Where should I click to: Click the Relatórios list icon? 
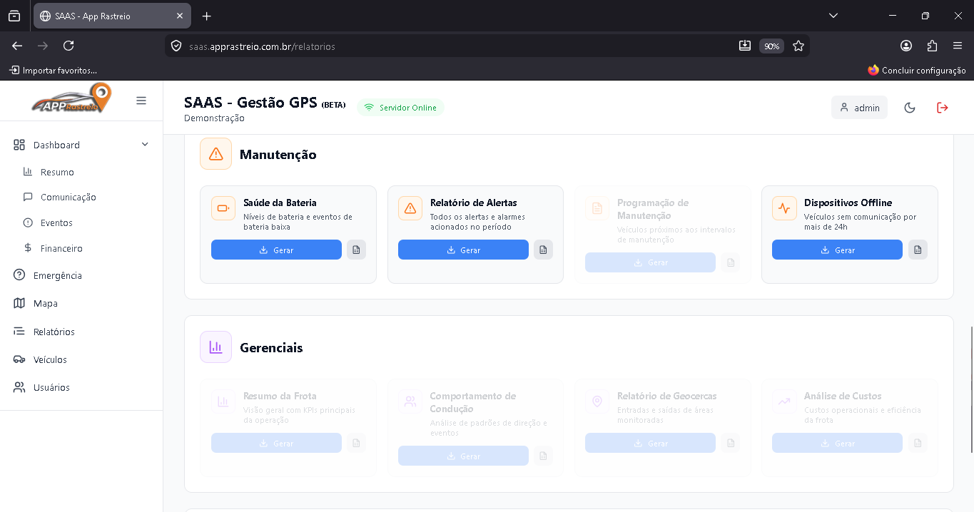[x=19, y=332]
